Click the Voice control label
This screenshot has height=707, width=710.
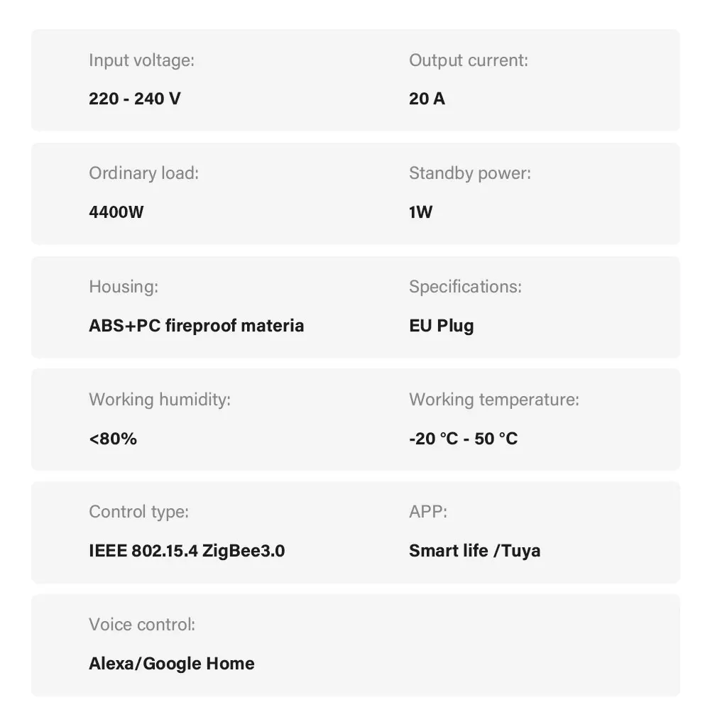click(142, 625)
